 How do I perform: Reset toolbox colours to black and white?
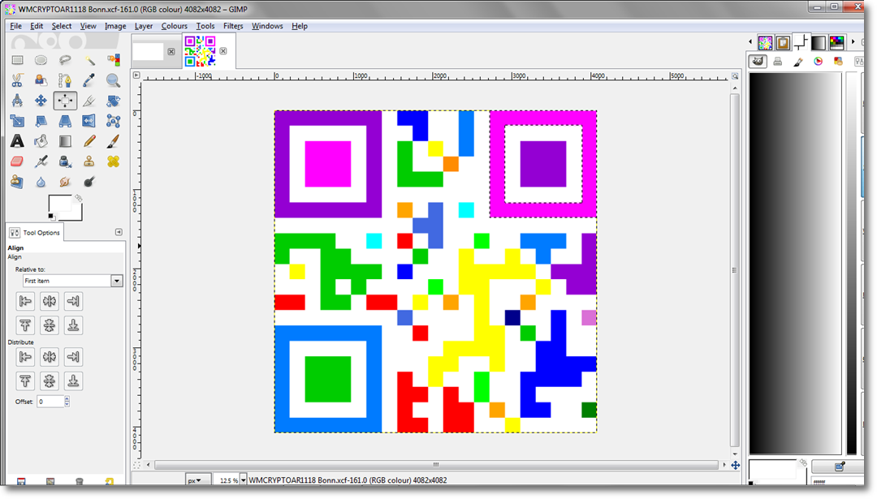pos(51,217)
